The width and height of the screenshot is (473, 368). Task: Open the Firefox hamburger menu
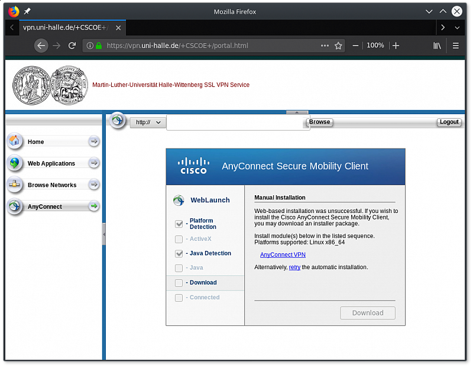tap(455, 46)
